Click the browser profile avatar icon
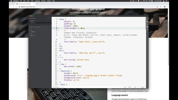The image size is (178, 100). point(164,7)
